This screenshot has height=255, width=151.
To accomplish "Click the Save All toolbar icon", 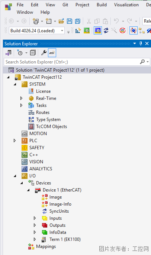I will 78,21.
